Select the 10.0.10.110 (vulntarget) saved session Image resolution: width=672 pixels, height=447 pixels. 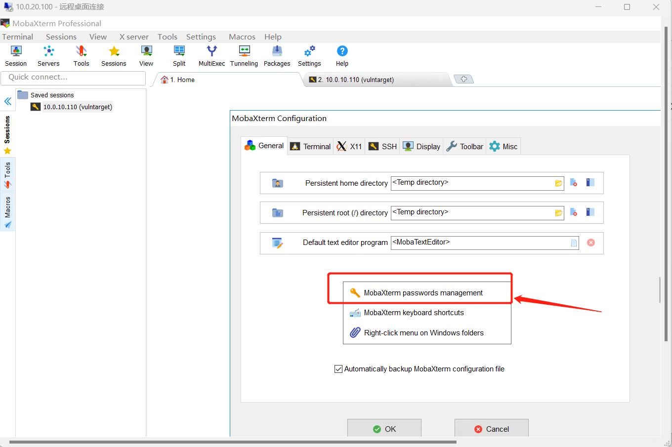pos(78,107)
